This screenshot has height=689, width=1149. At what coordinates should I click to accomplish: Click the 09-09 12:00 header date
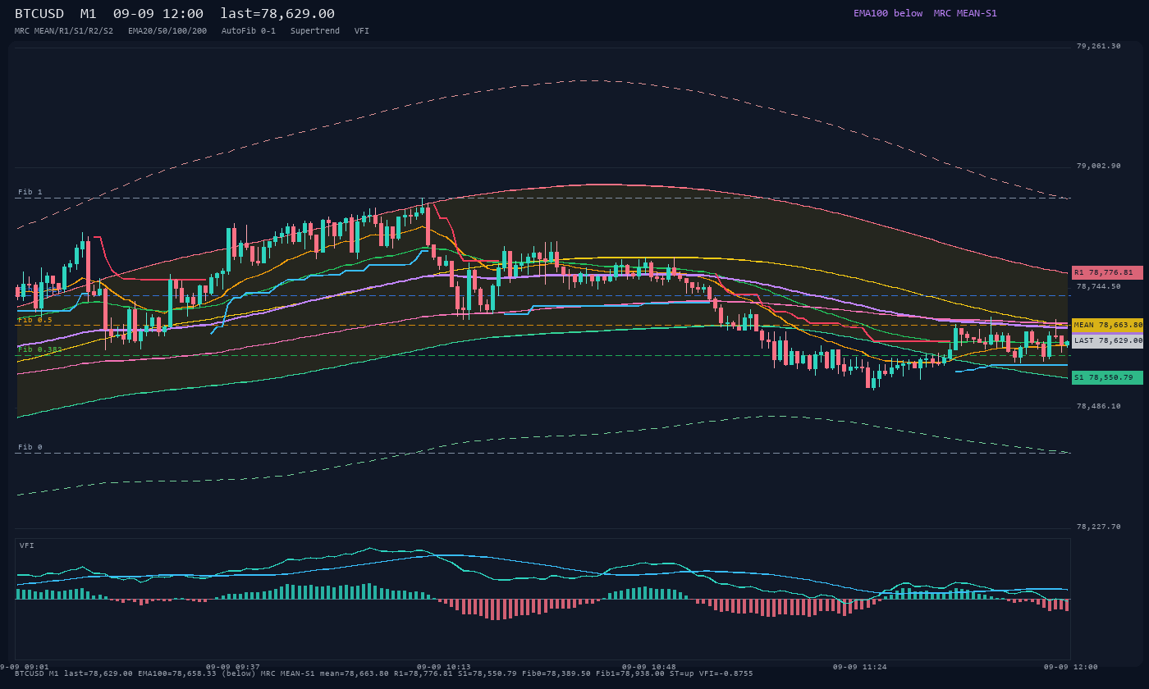[x=158, y=13]
